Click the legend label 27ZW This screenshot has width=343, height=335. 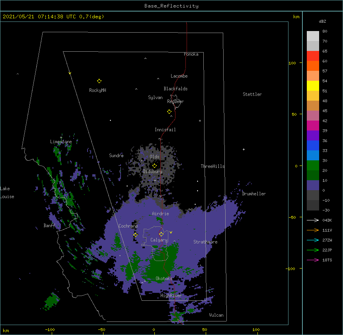(327, 240)
